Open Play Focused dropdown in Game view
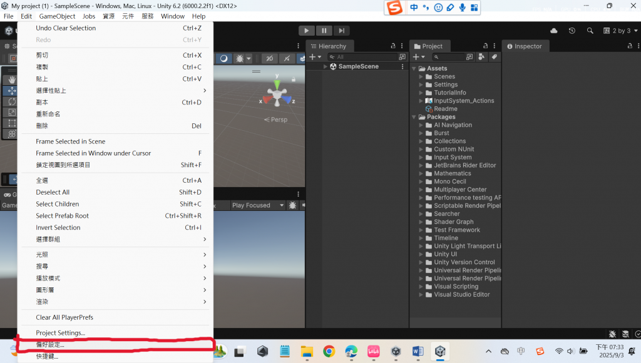The width and height of the screenshot is (641, 363). [257, 205]
